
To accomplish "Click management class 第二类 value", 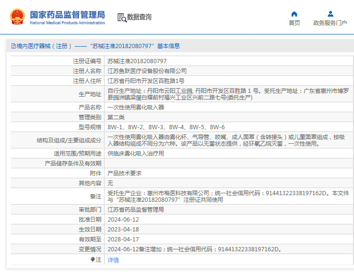I will (116, 117).
